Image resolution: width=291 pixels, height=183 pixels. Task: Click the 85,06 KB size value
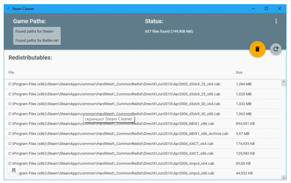tap(243, 163)
